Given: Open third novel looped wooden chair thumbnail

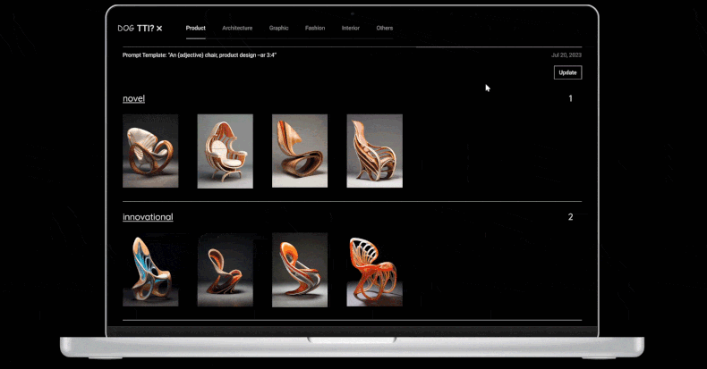Looking at the screenshot, I should (x=300, y=151).
